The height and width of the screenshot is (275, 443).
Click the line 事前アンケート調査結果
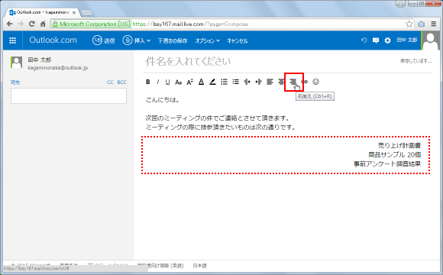[387, 163]
